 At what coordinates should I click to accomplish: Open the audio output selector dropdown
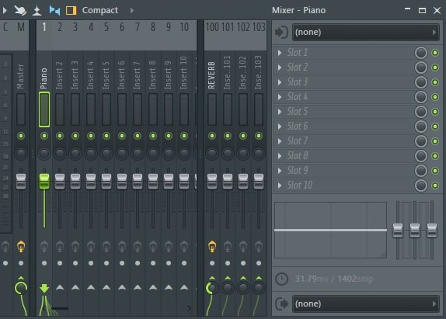point(365,303)
